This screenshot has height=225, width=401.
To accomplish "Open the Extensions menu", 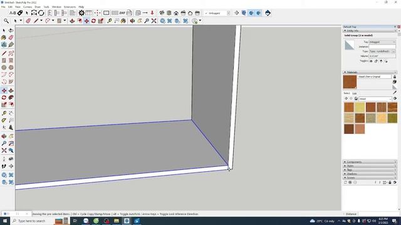I will [x=70, y=7].
